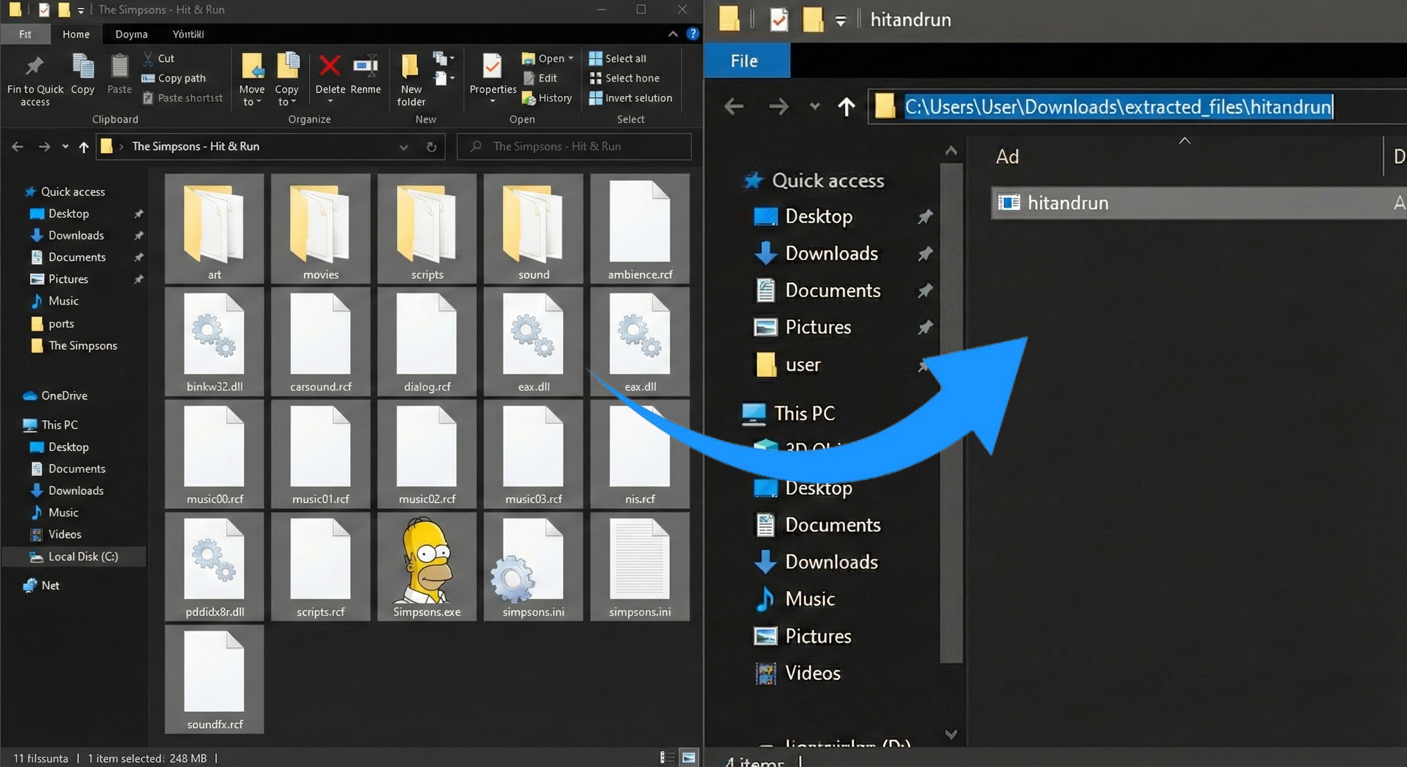Select the sound folder

tap(533, 229)
